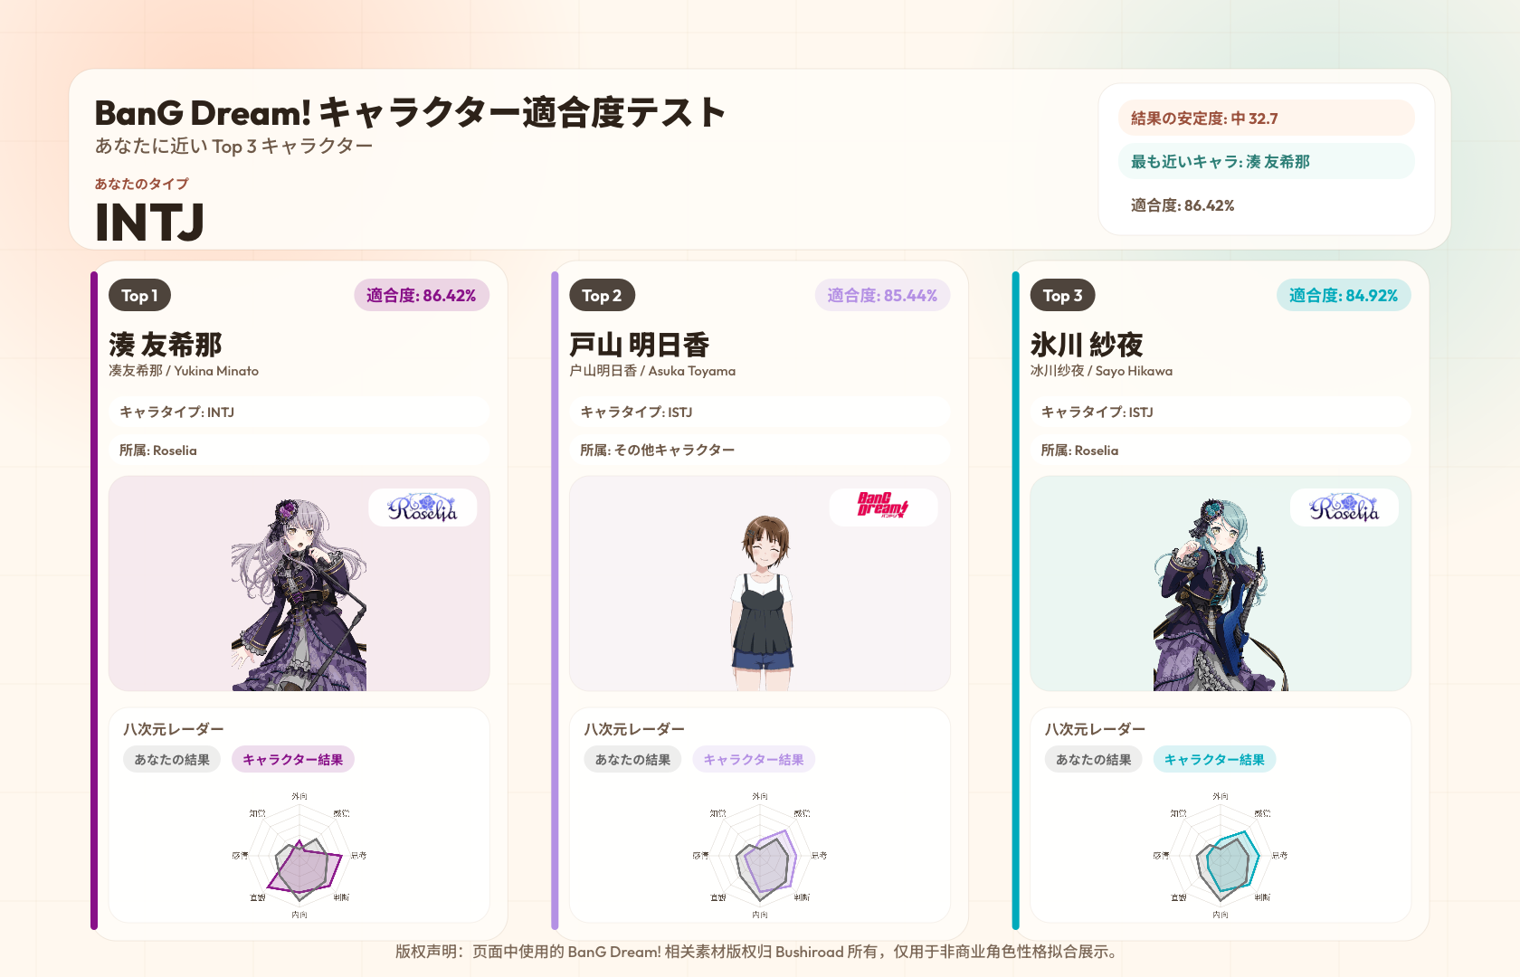Toggle キャラクター結果 legend in Yukina's radar

293,760
